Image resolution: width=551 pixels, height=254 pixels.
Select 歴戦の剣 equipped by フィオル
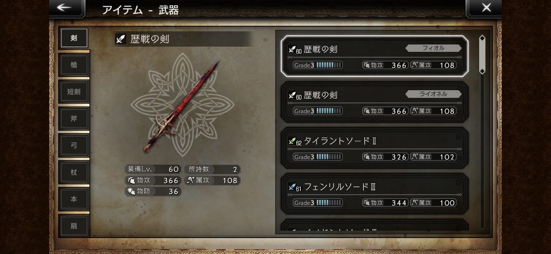pyautogui.click(x=375, y=56)
